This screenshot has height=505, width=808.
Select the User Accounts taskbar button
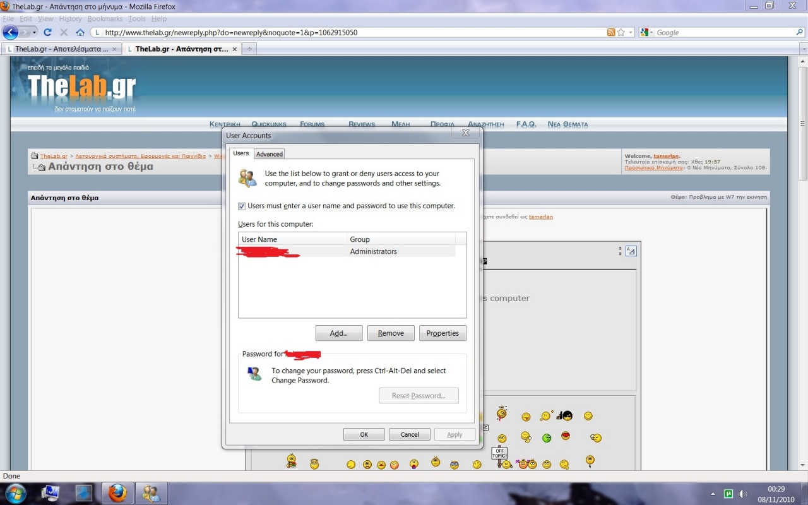click(151, 493)
